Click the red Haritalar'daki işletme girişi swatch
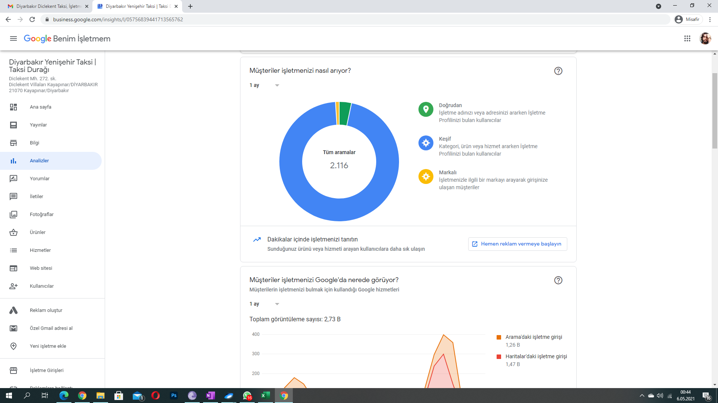This screenshot has width=718, height=403. [498, 357]
